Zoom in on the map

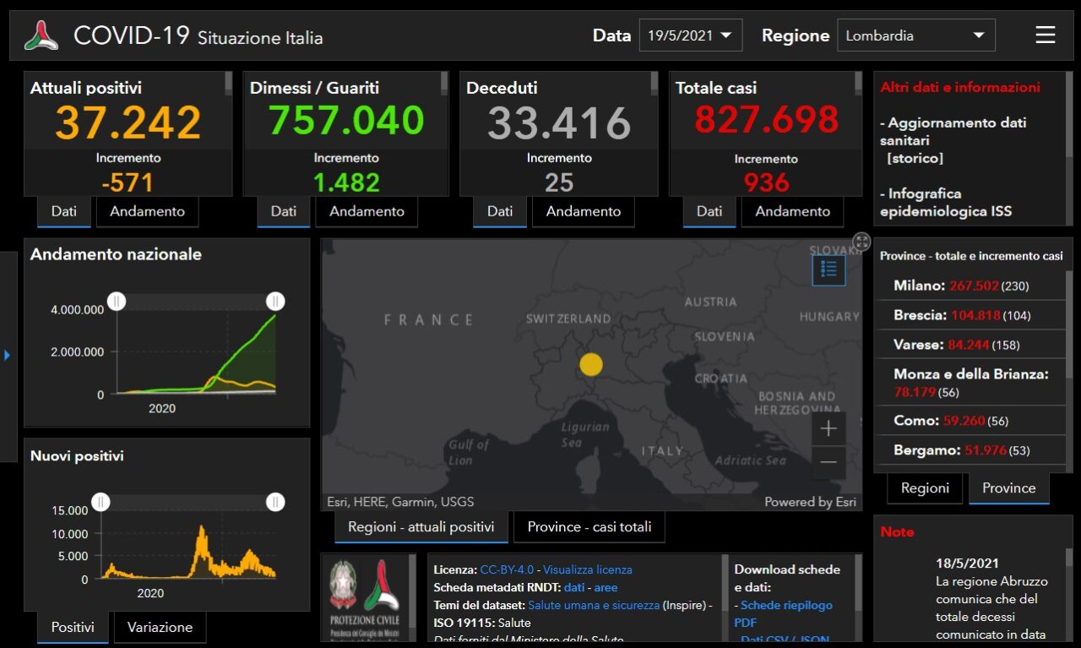(x=828, y=428)
